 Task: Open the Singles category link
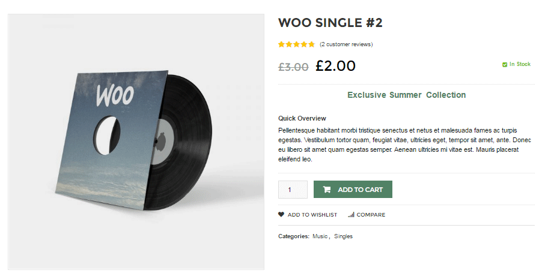pos(344,236)
